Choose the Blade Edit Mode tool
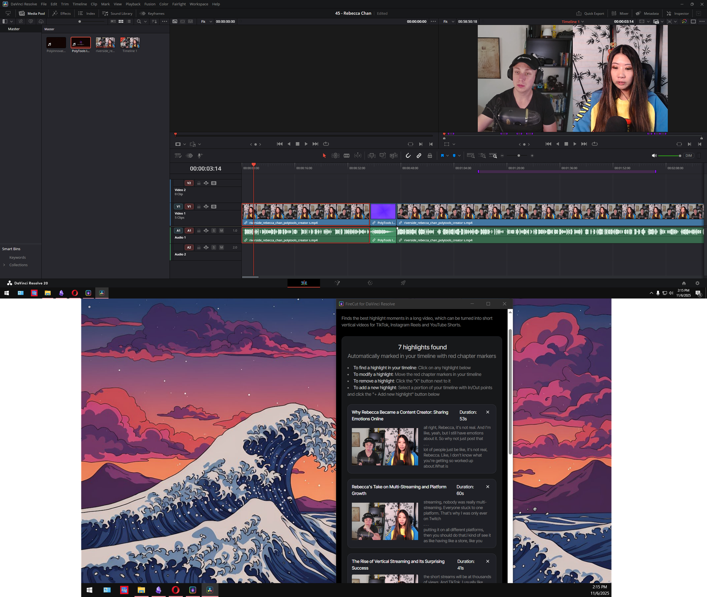Image resolution: width=707 pixels, height=597 pixels. pos(347,156)
